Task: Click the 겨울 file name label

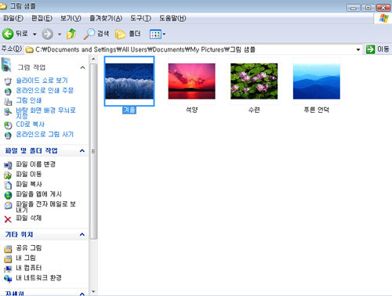Action: click(129, 110)
